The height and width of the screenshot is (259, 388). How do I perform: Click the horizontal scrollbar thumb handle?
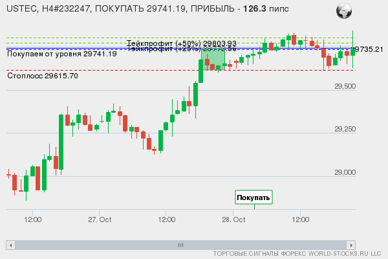180,245
